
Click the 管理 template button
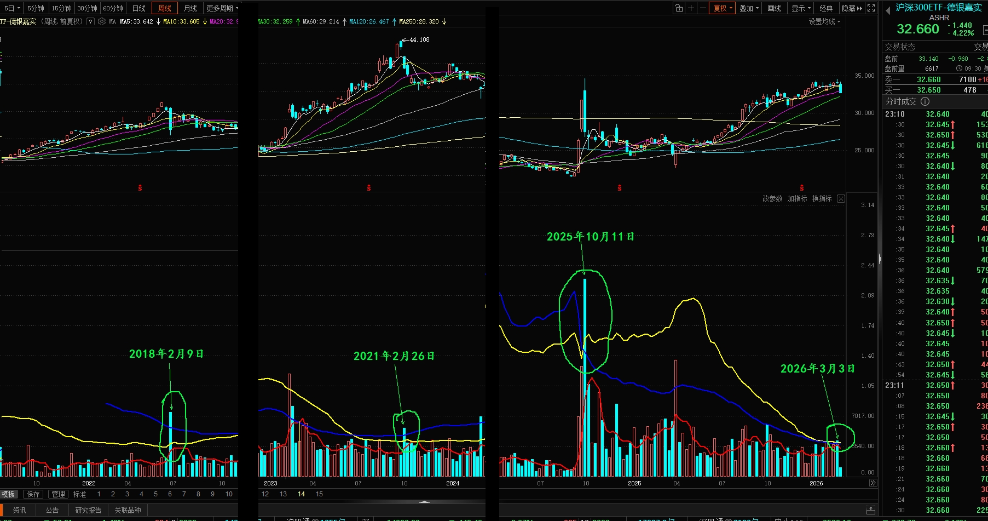[58, 494]
